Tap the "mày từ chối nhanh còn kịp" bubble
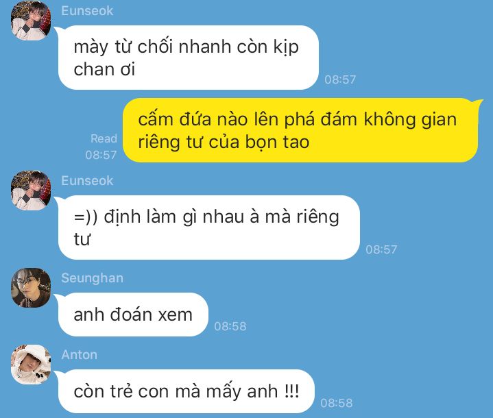This screenshot has width=493, height=418. pyautogui.click(x=189, y=58)
